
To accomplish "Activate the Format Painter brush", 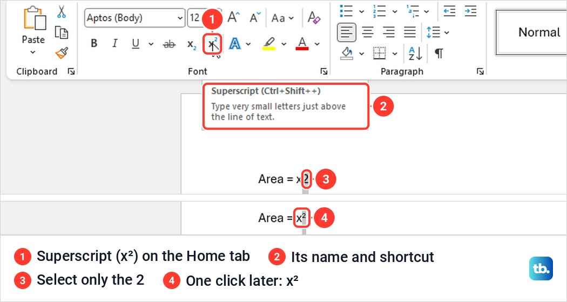I will pos(62,53).
